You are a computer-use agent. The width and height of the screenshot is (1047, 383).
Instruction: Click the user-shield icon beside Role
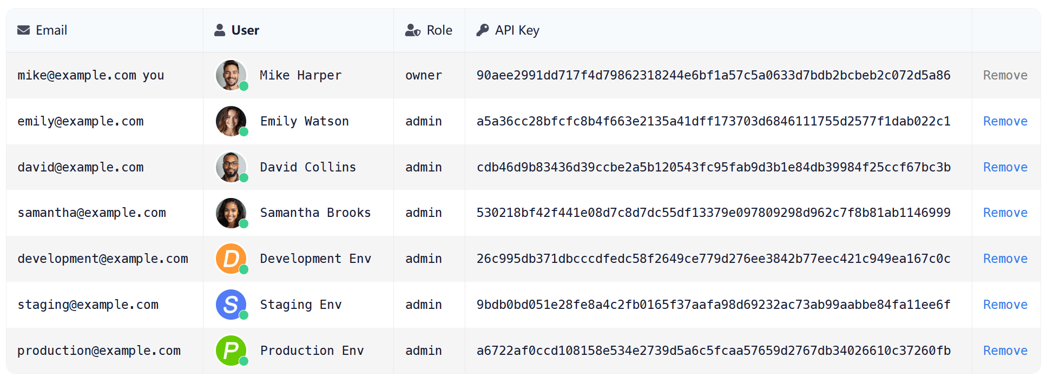[413, 30]
